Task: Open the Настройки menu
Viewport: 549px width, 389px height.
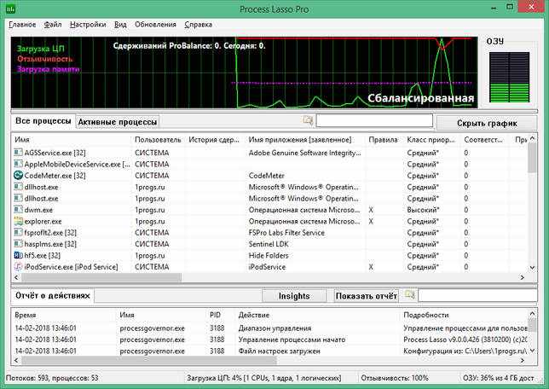Action: [88, 25]
